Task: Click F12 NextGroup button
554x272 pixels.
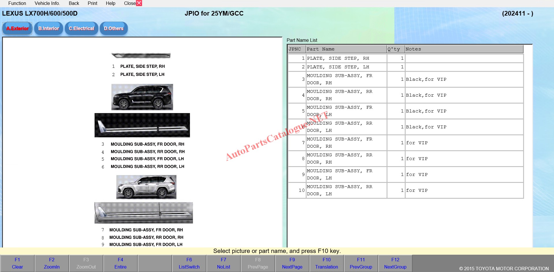Action: coord(395,263)
